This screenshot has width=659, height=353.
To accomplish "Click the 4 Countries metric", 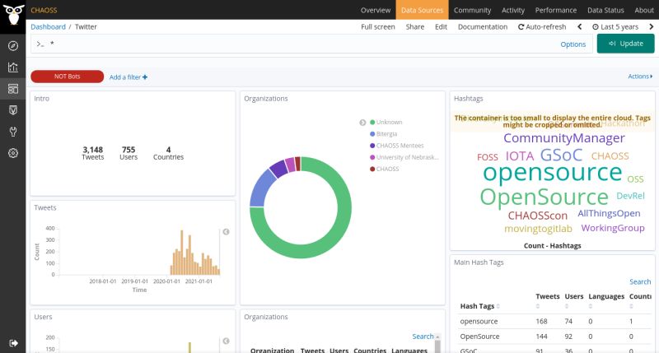I will (168, 153).
